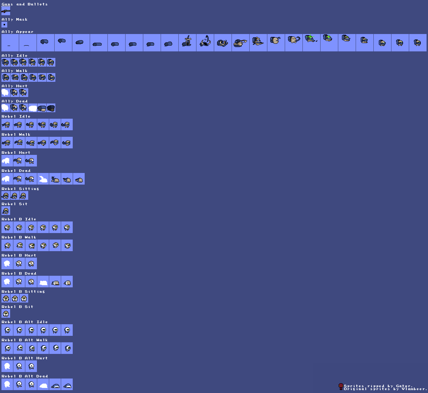Click the 'Rebel B Sit' label
Screen dimensions: 428x393
tap(17, 307)
